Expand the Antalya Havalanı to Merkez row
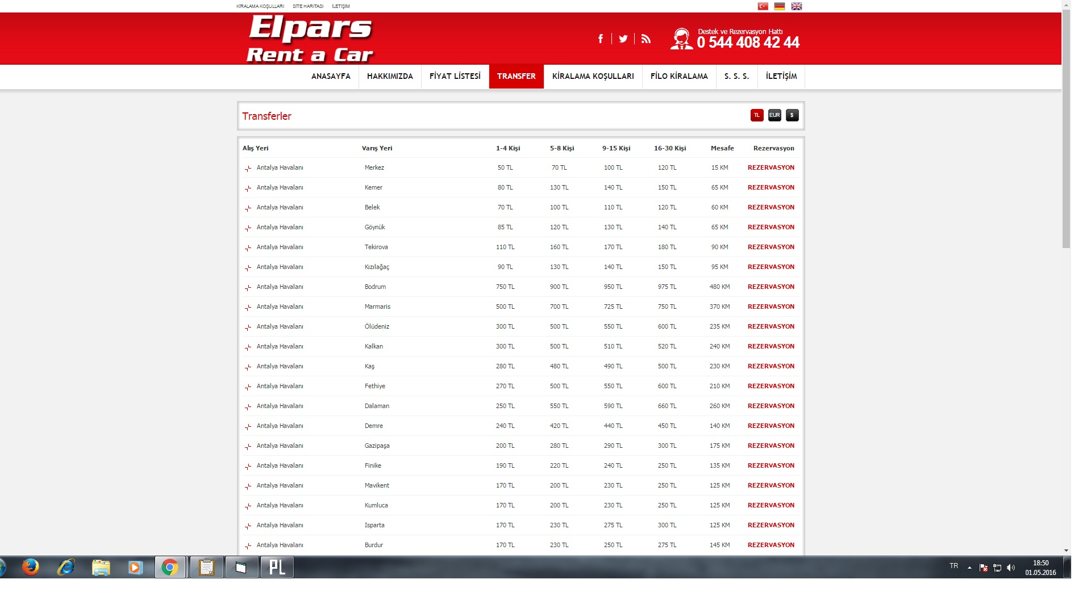Viewport: 1091px width, 613px height. click(248, 169)
